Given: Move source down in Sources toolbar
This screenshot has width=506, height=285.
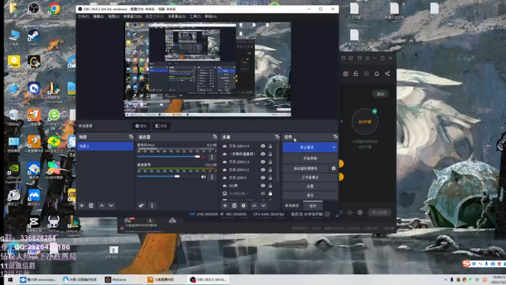Looking at the screenshot, I should point(263,205).
